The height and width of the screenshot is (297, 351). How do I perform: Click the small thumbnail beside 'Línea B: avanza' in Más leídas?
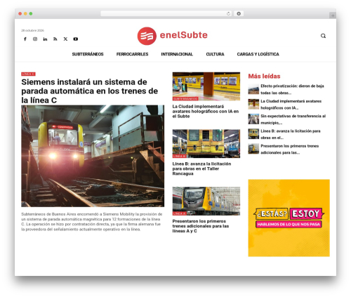[x=253, y=134]
